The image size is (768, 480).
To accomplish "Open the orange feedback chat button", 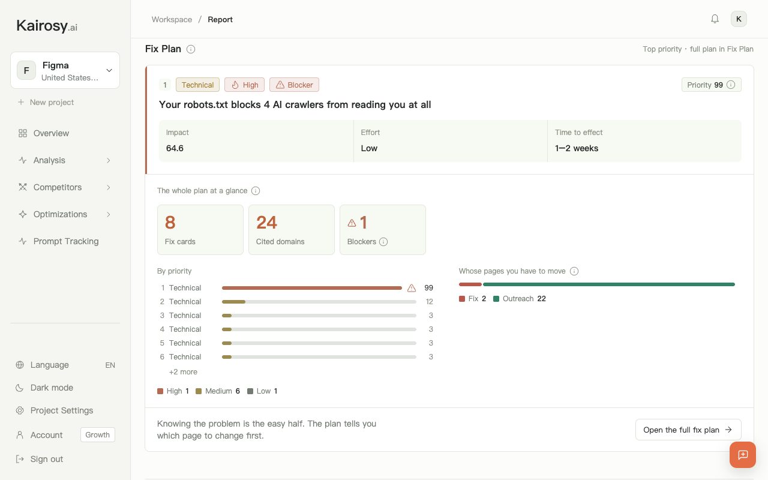I will (x=743, y=455).
